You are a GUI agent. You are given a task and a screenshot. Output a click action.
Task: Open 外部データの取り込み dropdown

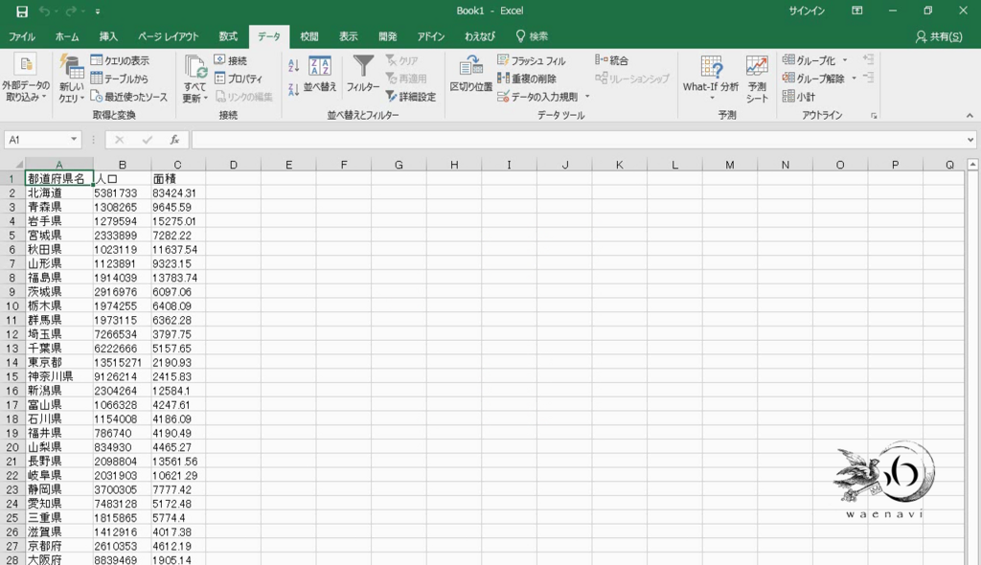(26, 79)
